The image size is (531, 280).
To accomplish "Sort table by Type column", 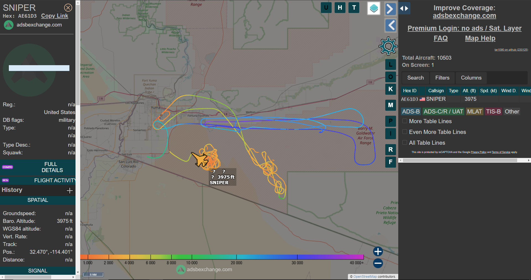I will tap(453, 91).
